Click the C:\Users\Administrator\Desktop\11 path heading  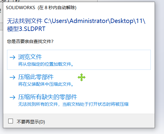tap(95, 21)
